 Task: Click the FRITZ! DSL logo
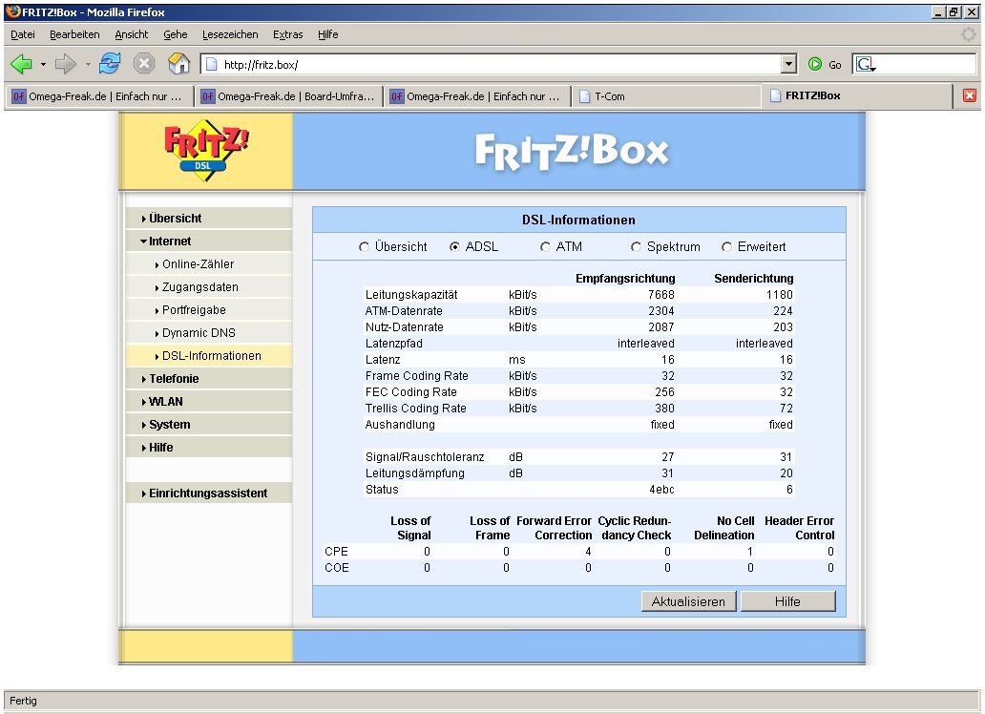pyautogui.click(x=205, y=151)
